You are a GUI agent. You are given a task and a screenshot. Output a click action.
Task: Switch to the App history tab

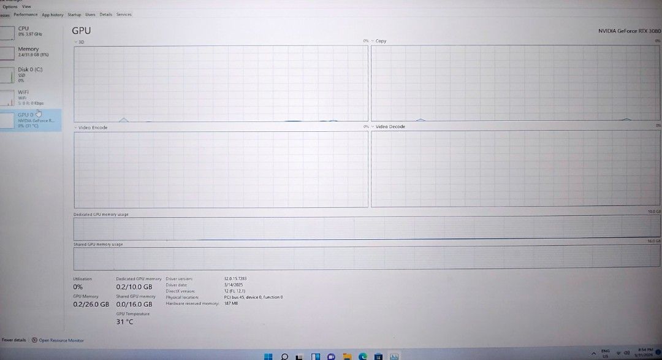[52, 15]
